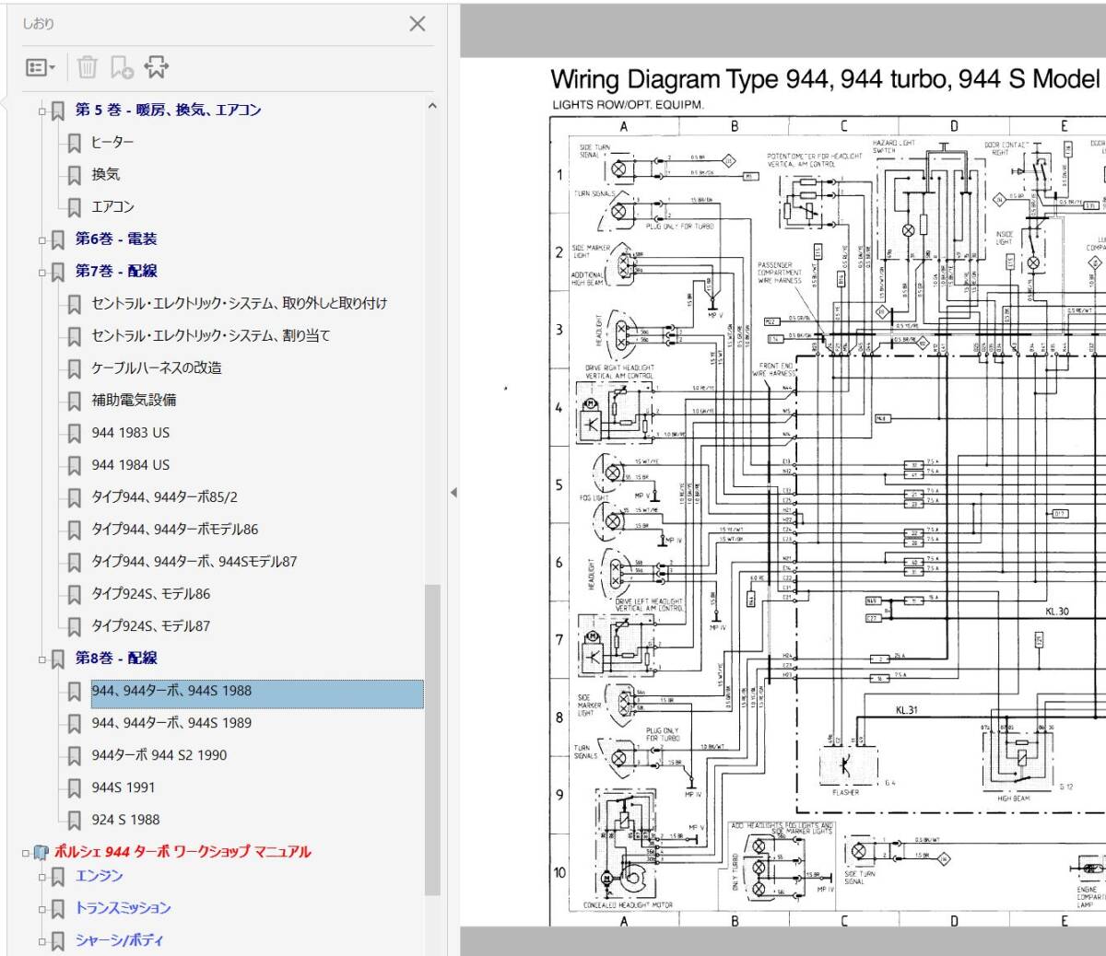The image size is (1106, 956).
Task: Click bookmark icon beside 944 1983 US
Action: point(75,433)
